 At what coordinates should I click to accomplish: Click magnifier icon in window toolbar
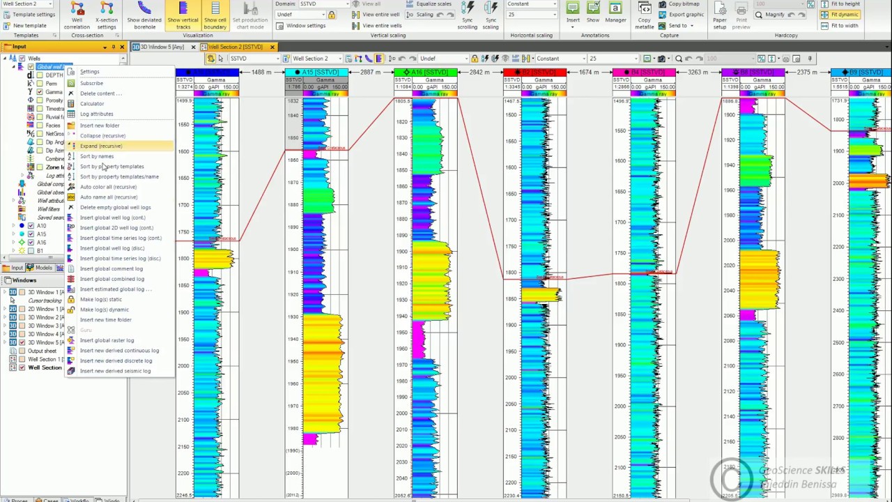[x=678, y=59]
